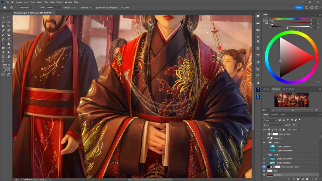
Task: Create a new group folder icon
Action: point(307,179)
